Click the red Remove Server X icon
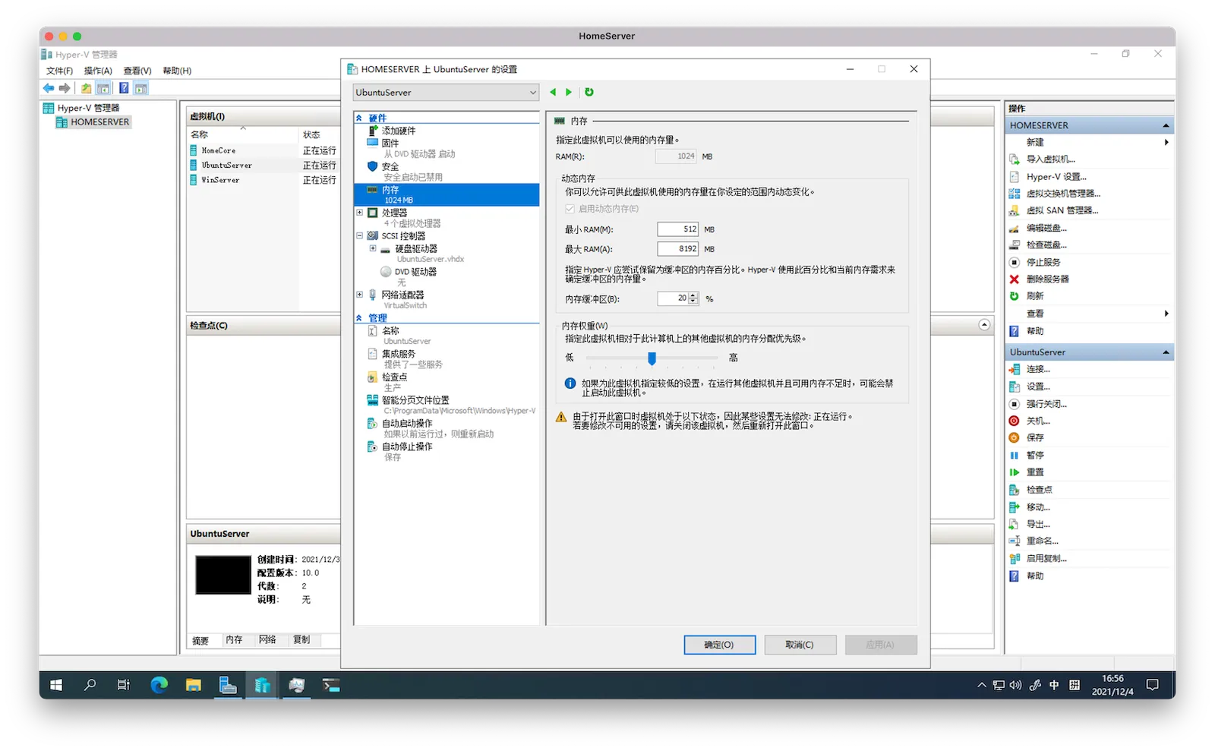This screenshot has height=751, width=1215. 1014,279
